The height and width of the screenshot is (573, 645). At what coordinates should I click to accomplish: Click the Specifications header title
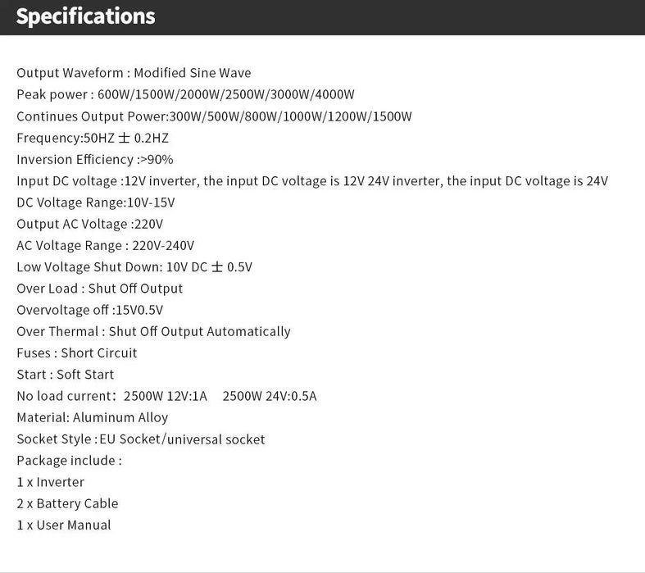[x=85, y=16]
